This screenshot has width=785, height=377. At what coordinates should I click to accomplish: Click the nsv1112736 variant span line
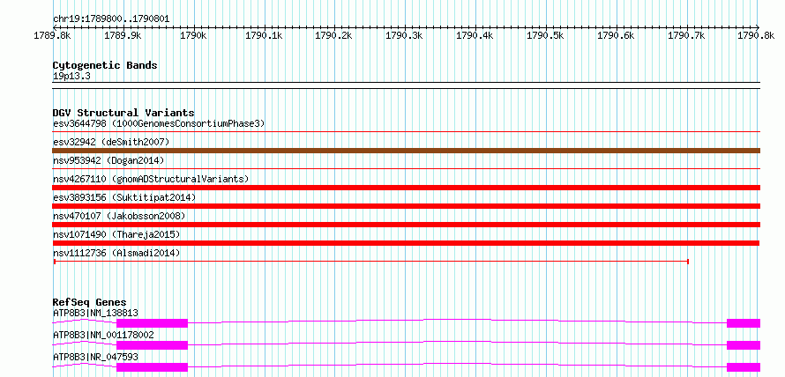coord(371,262)
